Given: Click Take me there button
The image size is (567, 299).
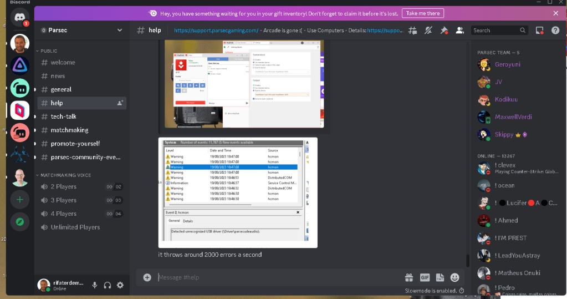Looking at the screenshot, I should pos(423,13).
